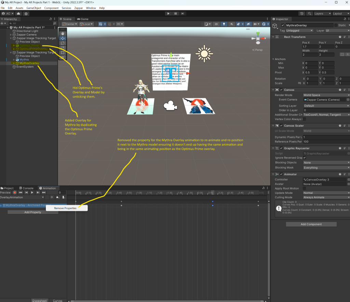Click Add Component in Inspector
The height and width of the screenshot is (302, 350).
pyautogui.click(x=311, y=224)
